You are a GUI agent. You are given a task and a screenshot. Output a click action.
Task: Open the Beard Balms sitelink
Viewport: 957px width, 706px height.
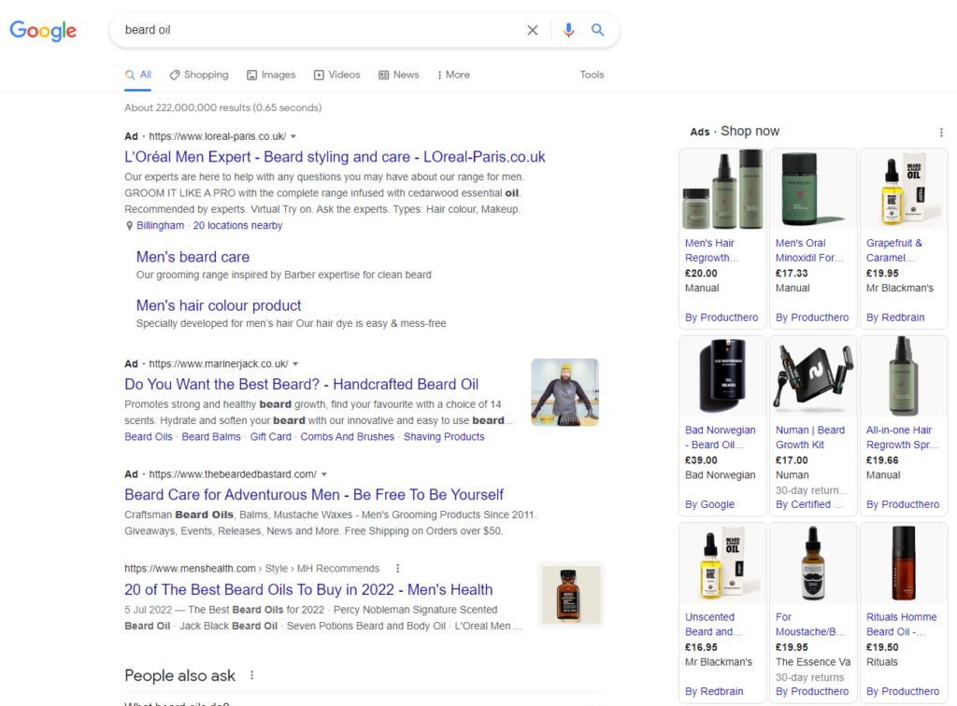(x=211, y=437)
